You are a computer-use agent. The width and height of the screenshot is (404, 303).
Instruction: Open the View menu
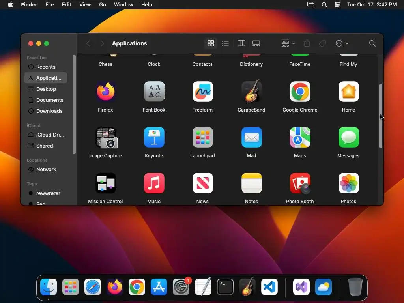[85, 5]
